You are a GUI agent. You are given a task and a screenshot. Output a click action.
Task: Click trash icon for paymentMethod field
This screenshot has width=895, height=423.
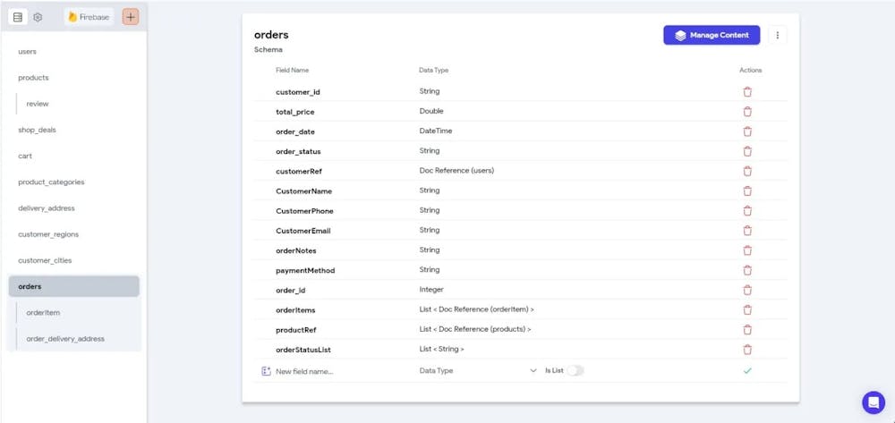pos(747,270)
